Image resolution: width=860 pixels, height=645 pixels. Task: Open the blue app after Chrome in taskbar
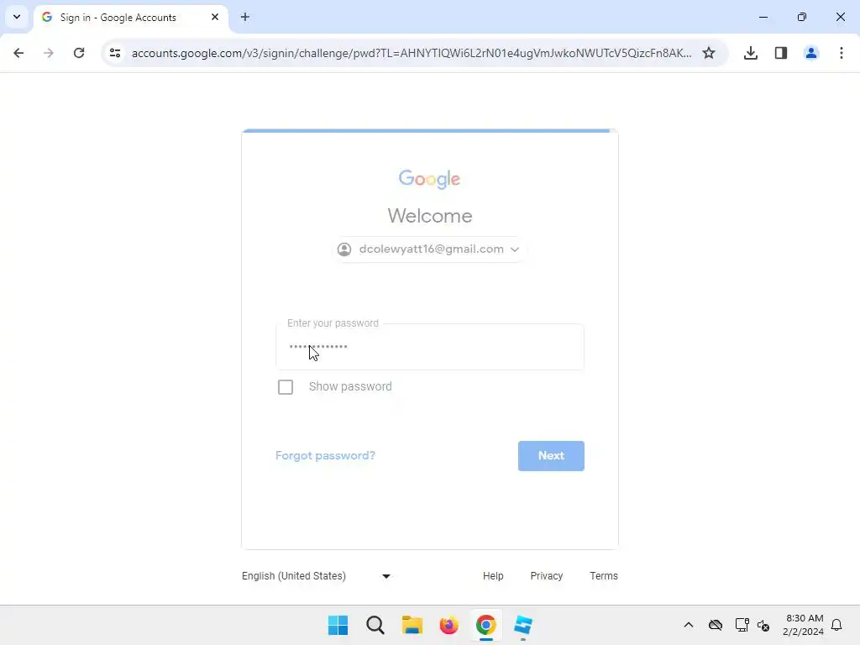click(523, 625)
